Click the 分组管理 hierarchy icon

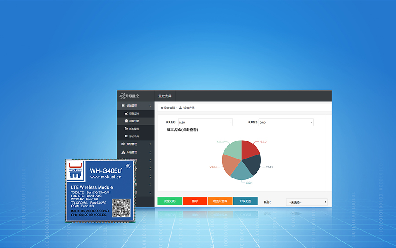coord(123,152)
